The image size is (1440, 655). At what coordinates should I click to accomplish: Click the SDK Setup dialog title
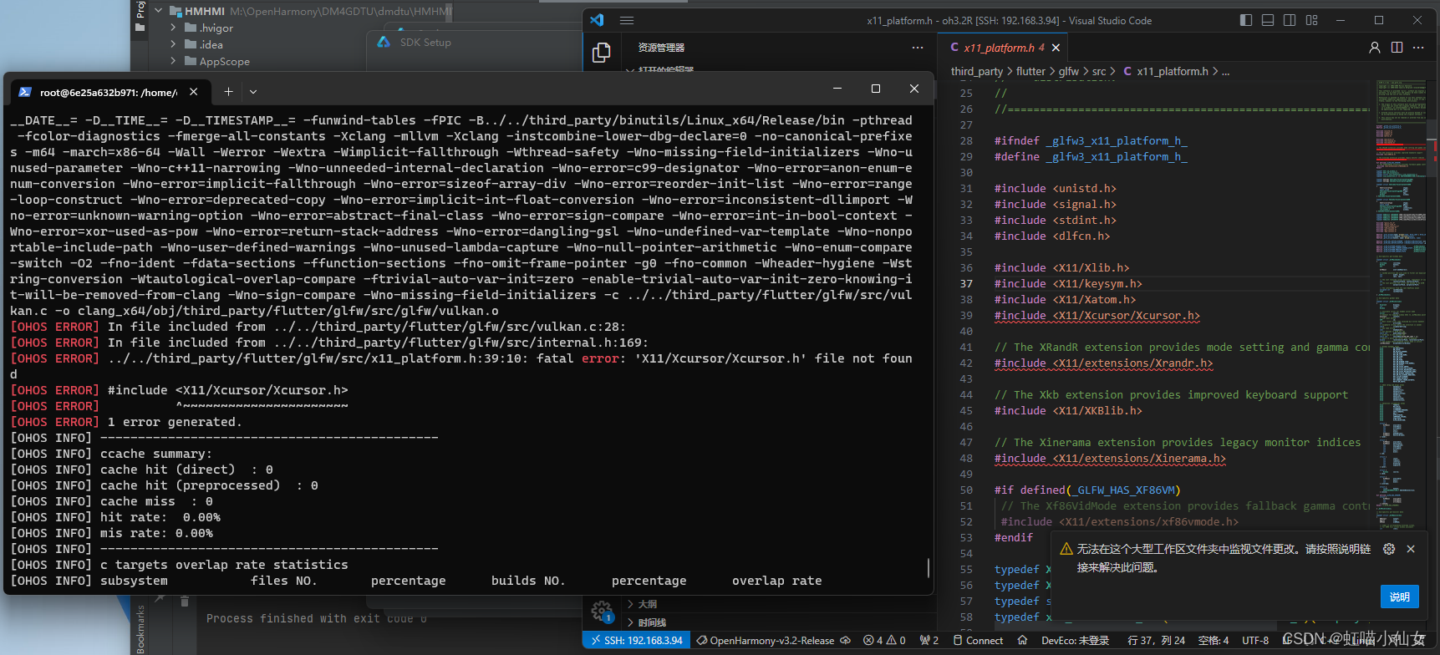425,43
